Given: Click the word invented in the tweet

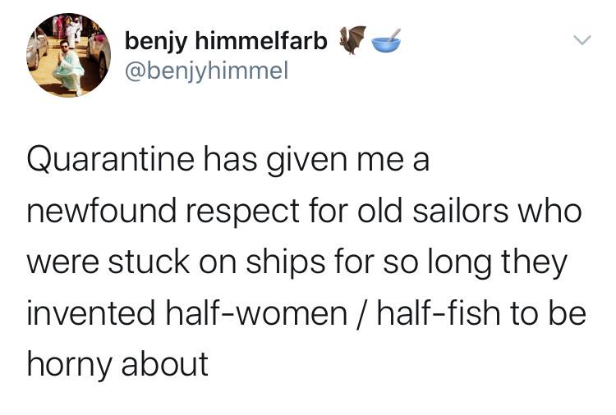Looking at the screenshot, I should point(91,313).
